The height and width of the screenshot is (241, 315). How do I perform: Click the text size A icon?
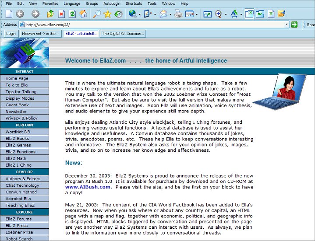(234, 14)
